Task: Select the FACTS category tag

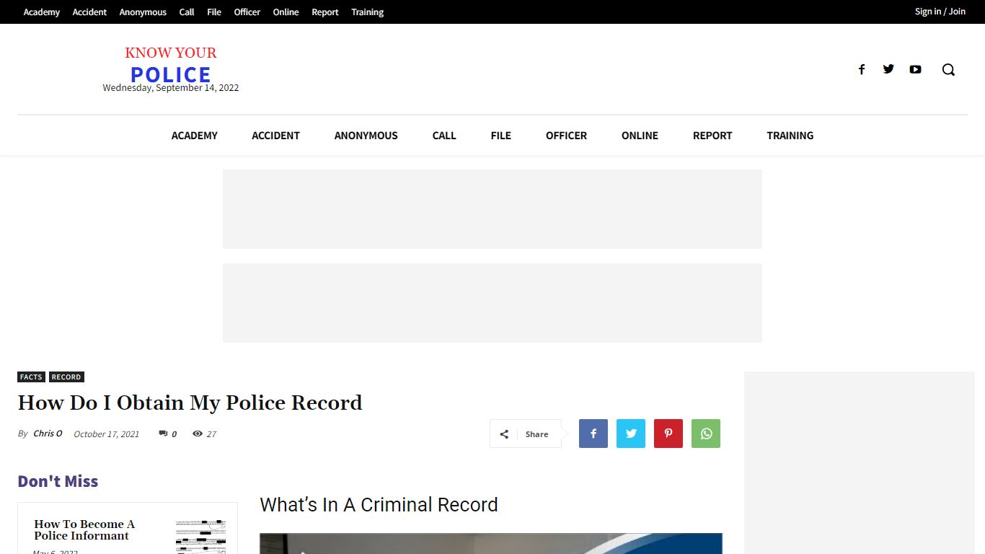Action: pos(31,377)
